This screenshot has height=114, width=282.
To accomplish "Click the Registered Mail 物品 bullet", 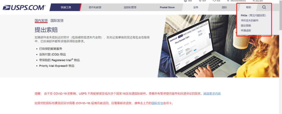I will click(59, 60).
